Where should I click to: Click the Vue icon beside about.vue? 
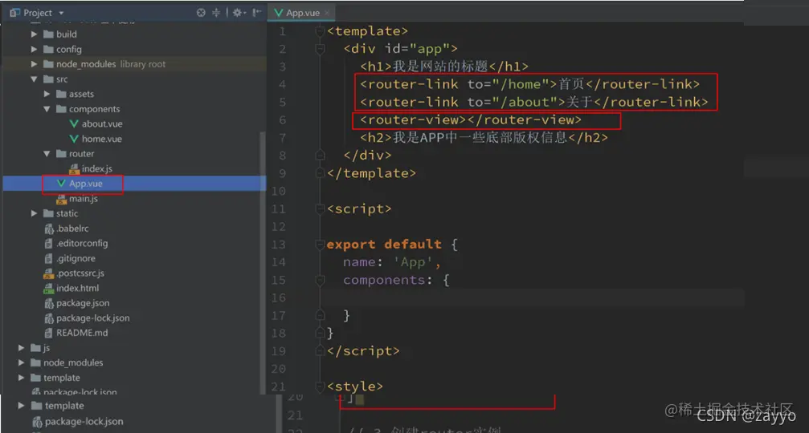74,123
